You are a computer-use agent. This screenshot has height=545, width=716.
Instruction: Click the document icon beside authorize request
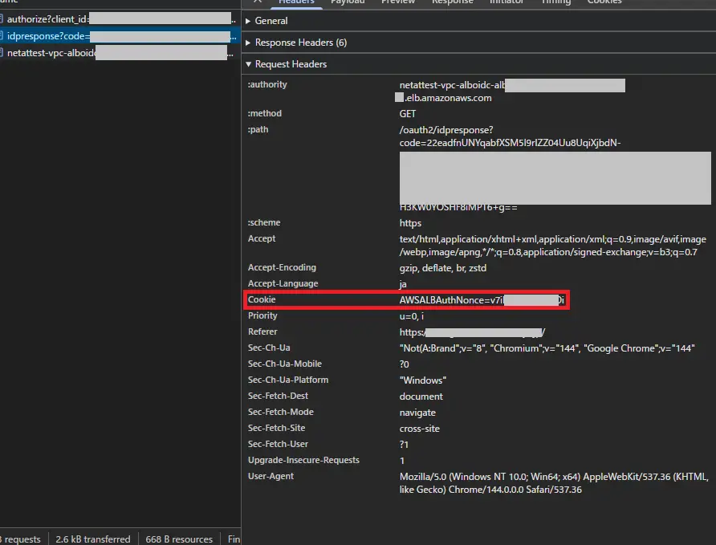(2, 18)
